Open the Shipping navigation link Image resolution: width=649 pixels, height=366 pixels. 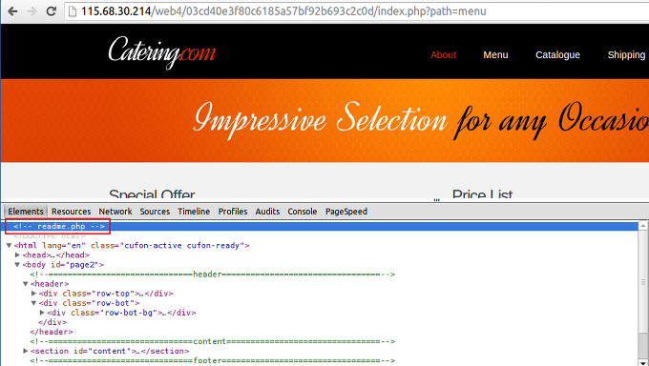(x=626, y=55)
